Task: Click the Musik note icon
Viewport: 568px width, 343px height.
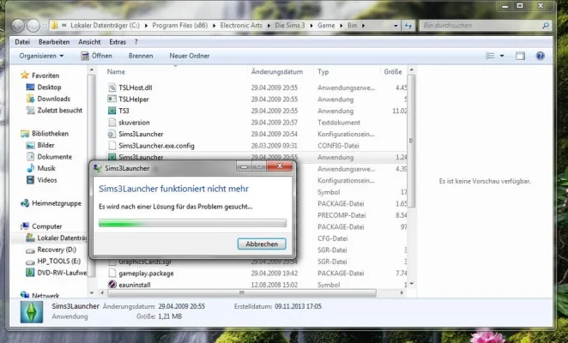Action: [30, 168]
